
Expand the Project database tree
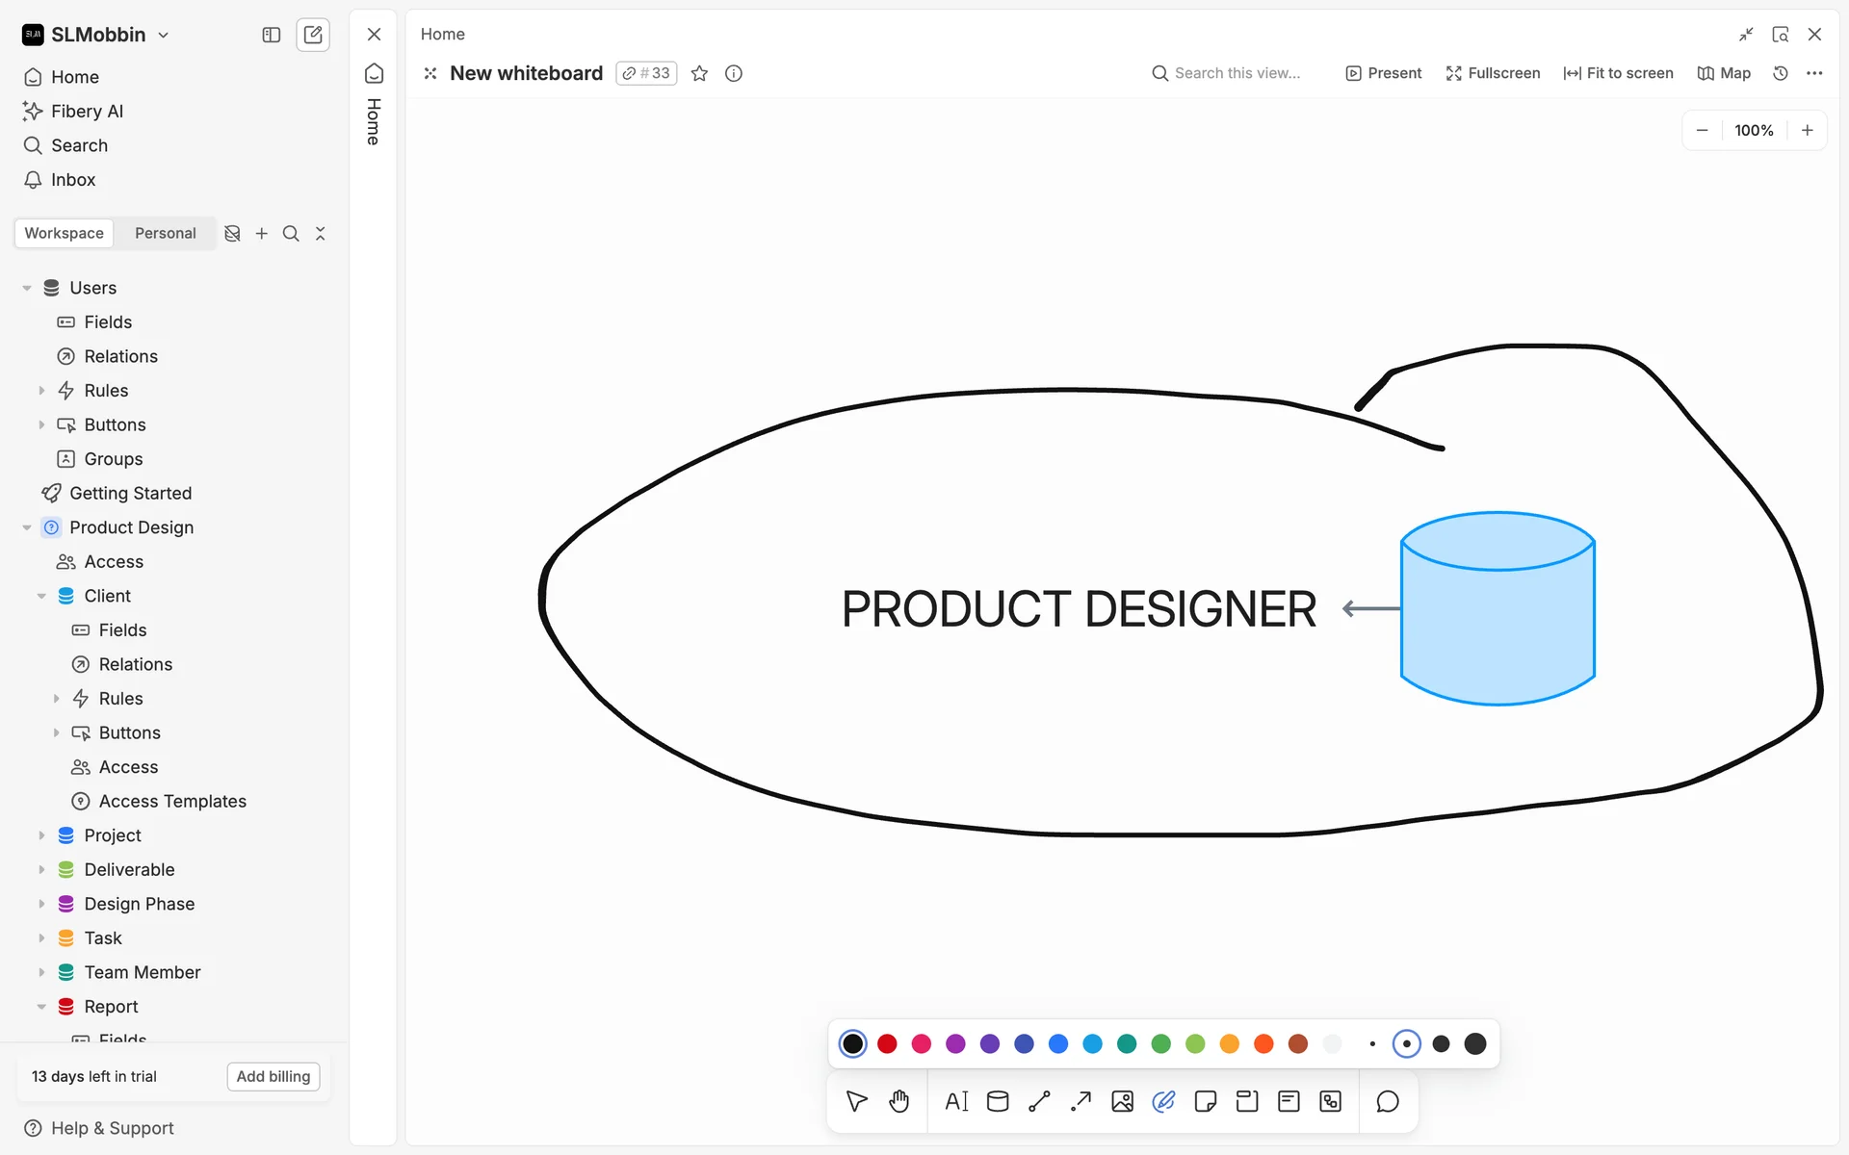click(x=41, y=835)
